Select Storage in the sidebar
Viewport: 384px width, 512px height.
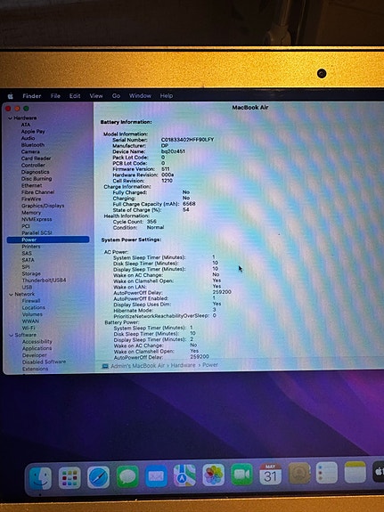31,273
